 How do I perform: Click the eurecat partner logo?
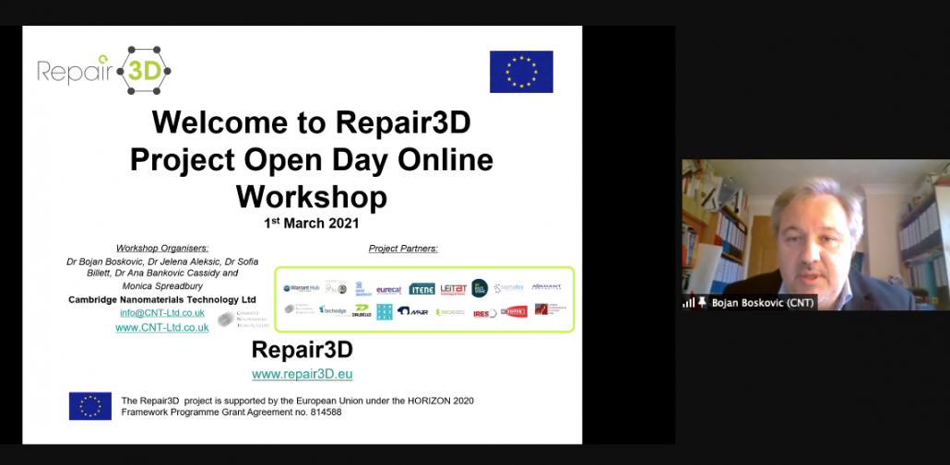388,290
